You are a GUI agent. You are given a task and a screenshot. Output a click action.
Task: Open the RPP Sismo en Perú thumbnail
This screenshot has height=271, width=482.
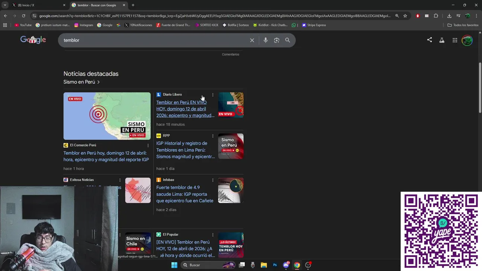tap(231, 146)
